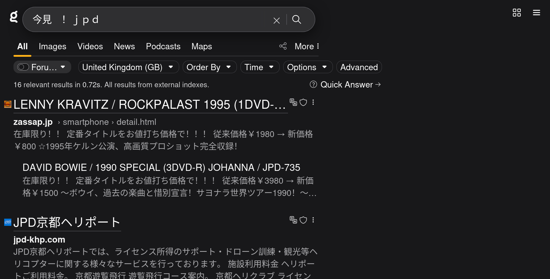Click inside the search input field

[x=150, y=19]
